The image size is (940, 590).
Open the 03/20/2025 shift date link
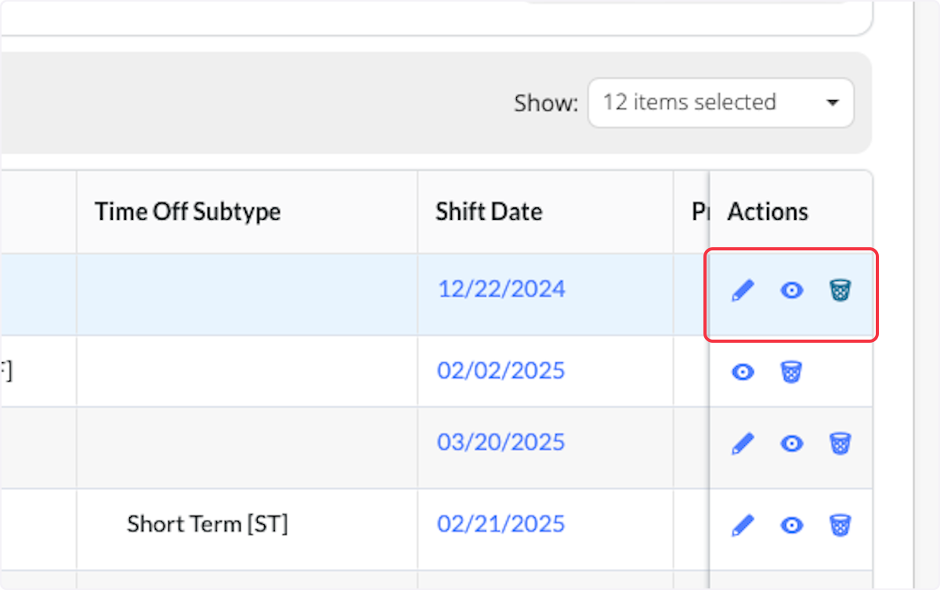pyautogui.click(x=501, y=442)
